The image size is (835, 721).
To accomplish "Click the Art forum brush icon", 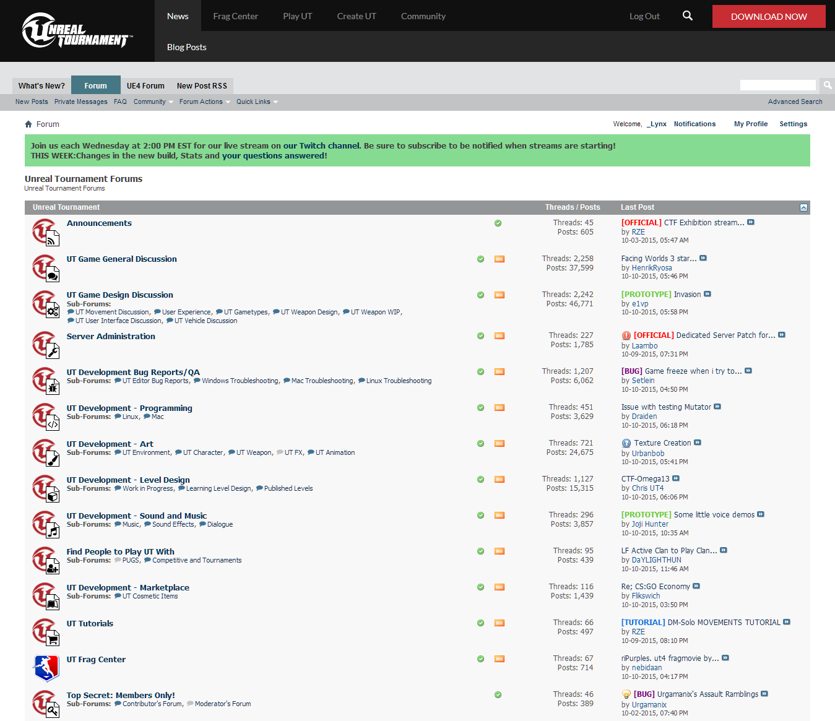I will [x=46, y=453].
